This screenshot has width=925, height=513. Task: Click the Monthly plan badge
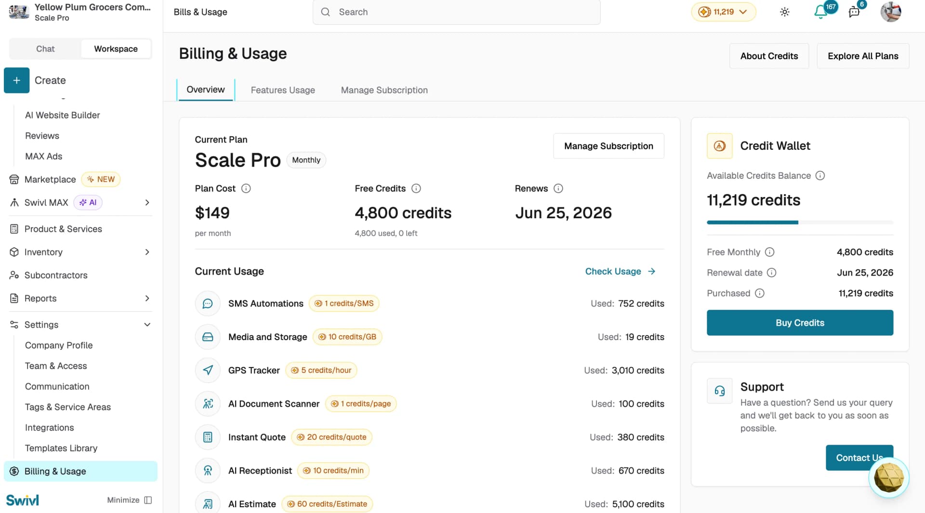pos(306,160)
